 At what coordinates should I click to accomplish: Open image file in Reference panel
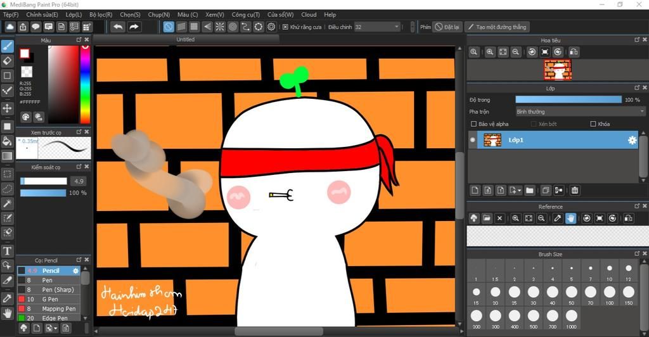[x=487, y=219]
